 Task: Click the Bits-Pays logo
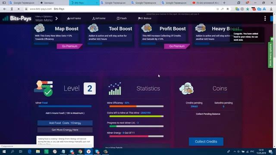pos(17,18)
